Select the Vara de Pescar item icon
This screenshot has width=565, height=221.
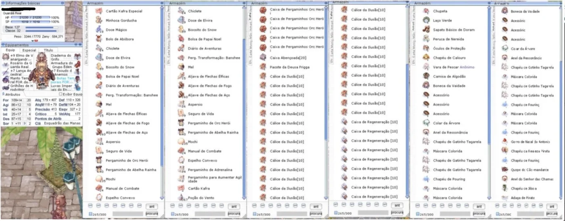[426, 67]
